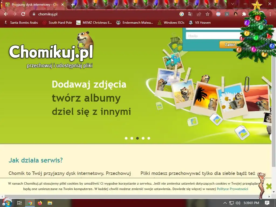276x207 pixels.
Task: Translate this page icon
Action: coord(190,14)
